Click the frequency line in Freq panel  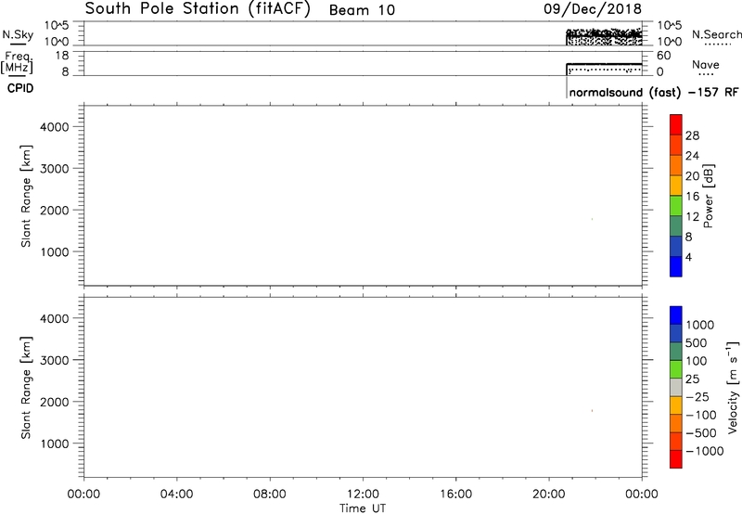605,63
